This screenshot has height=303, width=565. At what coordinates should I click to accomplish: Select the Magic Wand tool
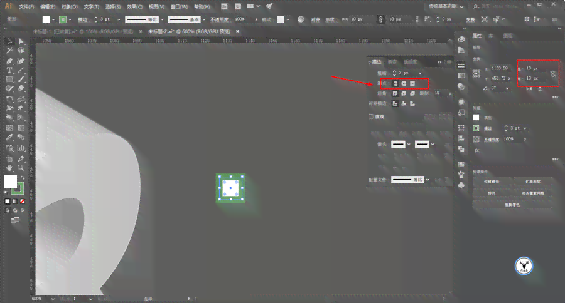pos(9,51)
